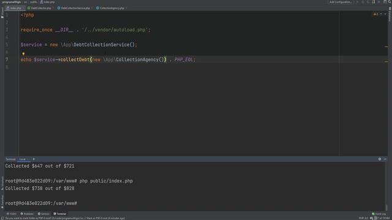The height and width of the screenshot is (220, 392).
Task: Click the last terminal prompt line
Action: coord(41,204)
